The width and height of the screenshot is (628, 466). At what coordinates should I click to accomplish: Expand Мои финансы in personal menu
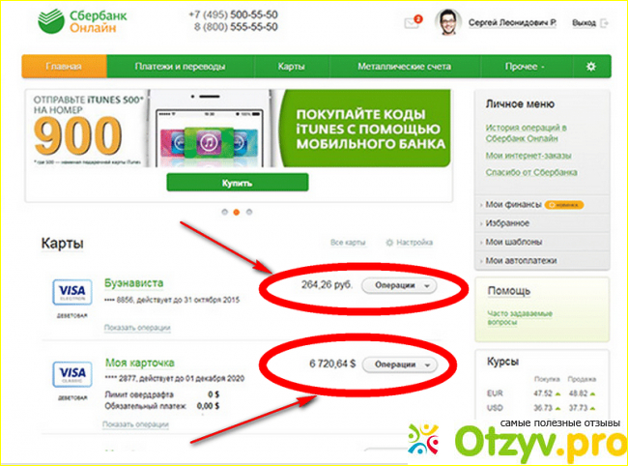pos(513,205)
